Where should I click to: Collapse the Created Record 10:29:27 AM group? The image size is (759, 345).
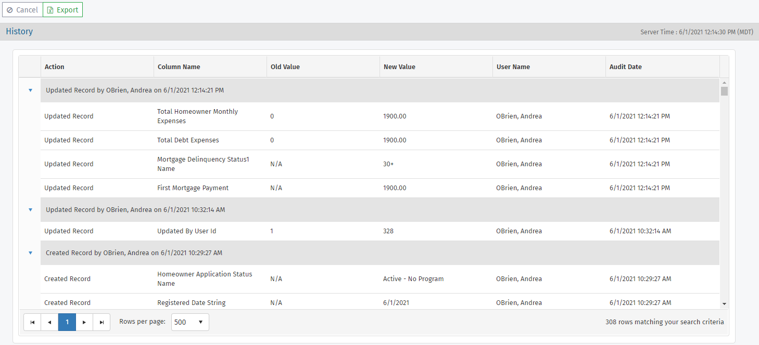[x=30, y=253]
